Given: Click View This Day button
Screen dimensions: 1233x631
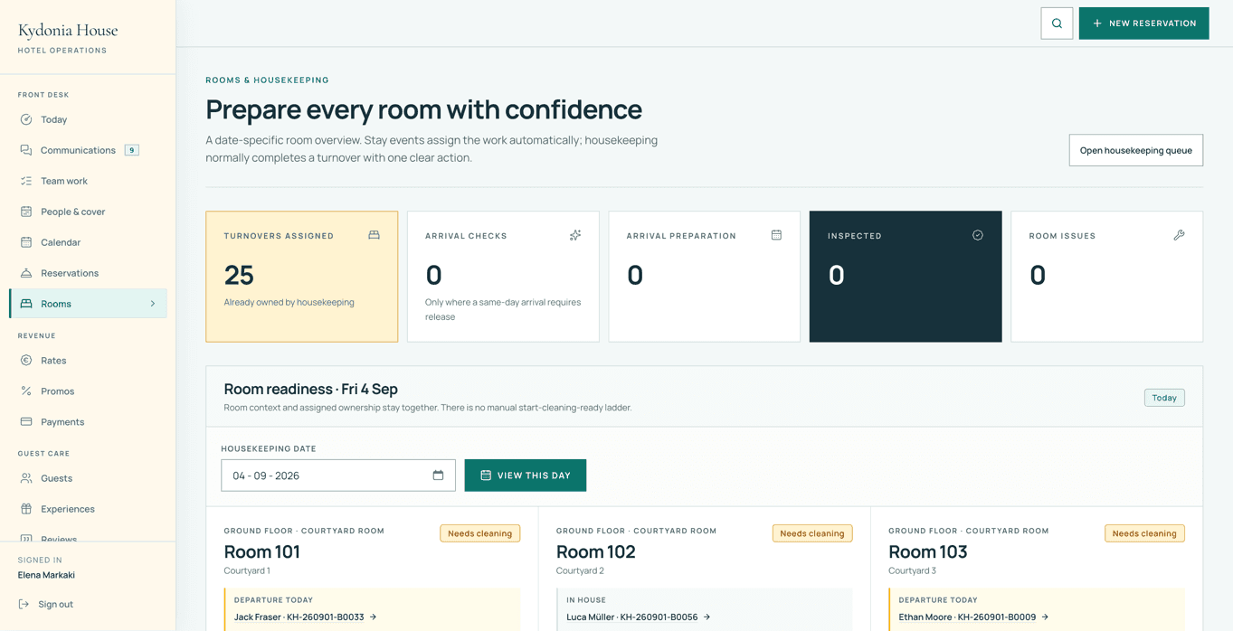Looking at the screenshot, I should pos(526,476).
